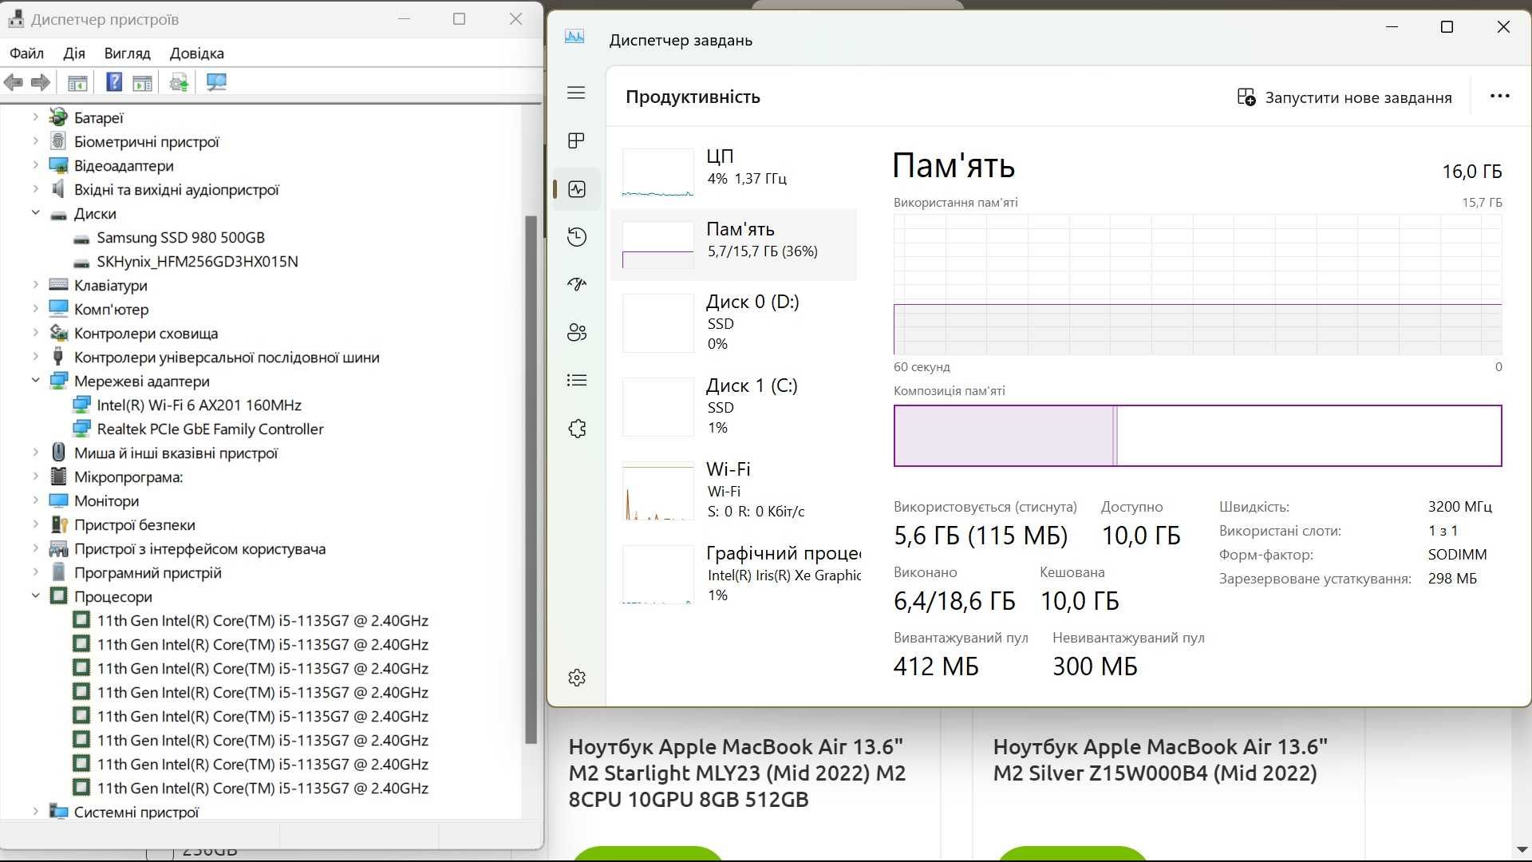Click the Properties toolbar icon in Device Manager
Screen dimensions: 1532x862
142,82
